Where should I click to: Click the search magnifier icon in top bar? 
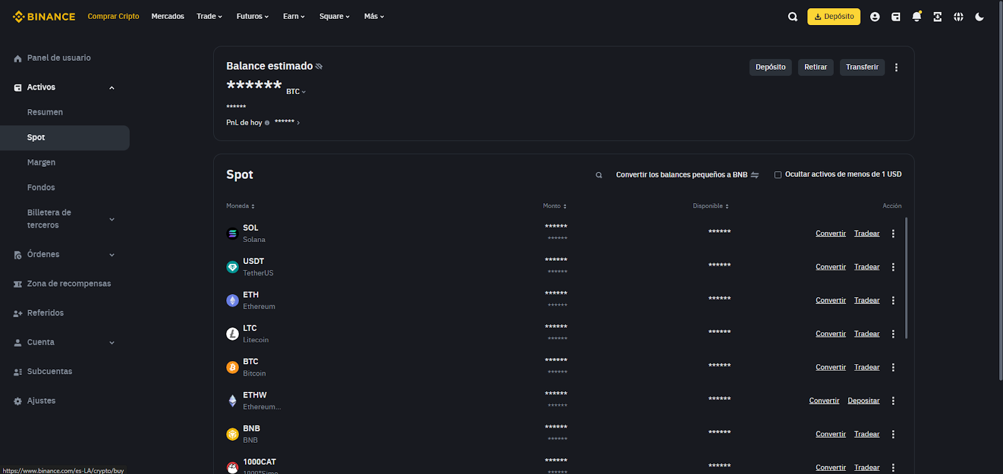pos(792,17)
